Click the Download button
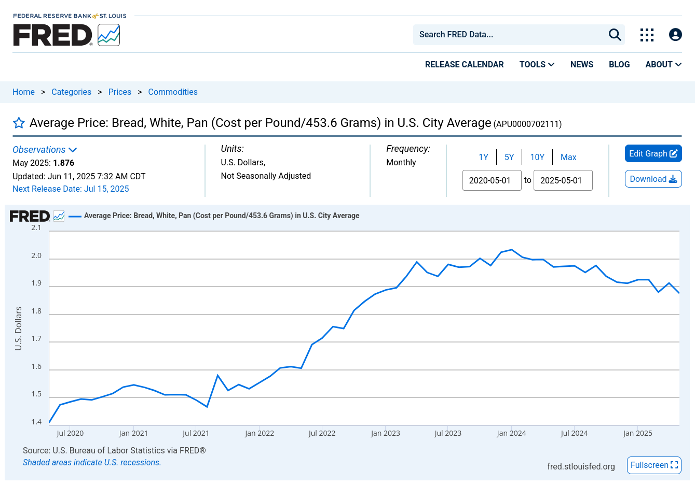 [653, 179]
